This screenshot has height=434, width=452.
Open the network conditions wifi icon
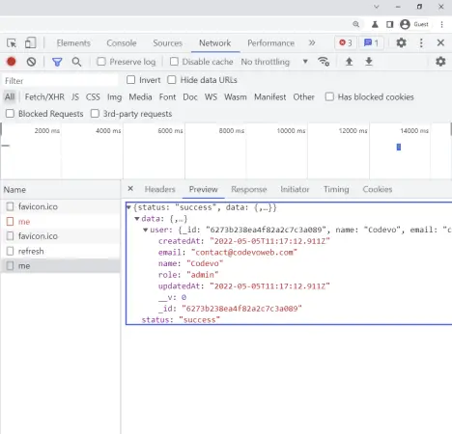click(x=324, y=62)
